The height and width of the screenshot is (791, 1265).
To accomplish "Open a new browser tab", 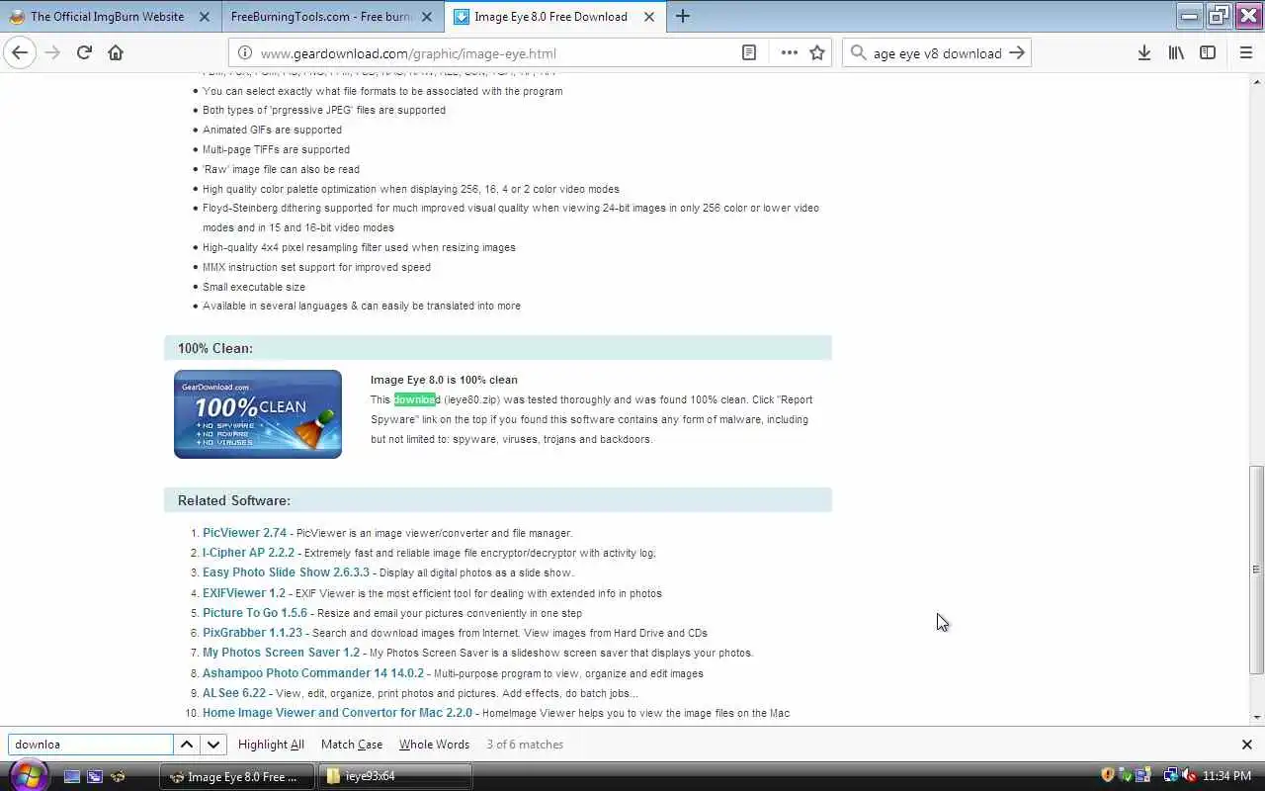I will pos(683,16).
